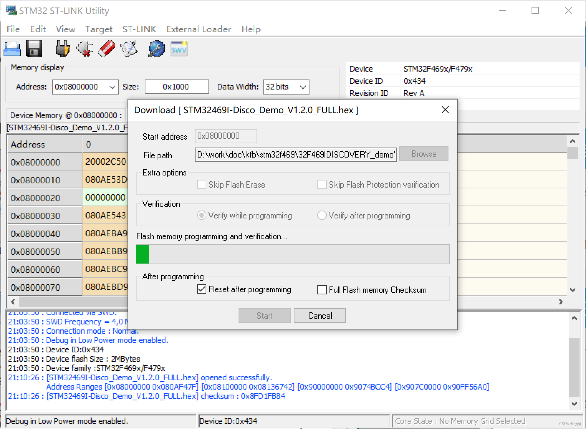Open the Edit menu
This screenshot has width=586, height=429.
point(38,29)
